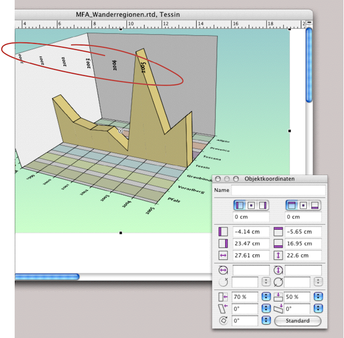The image size is (344, 338).
Task: Click the right edge position icon
Action: [x=224, y=243]
